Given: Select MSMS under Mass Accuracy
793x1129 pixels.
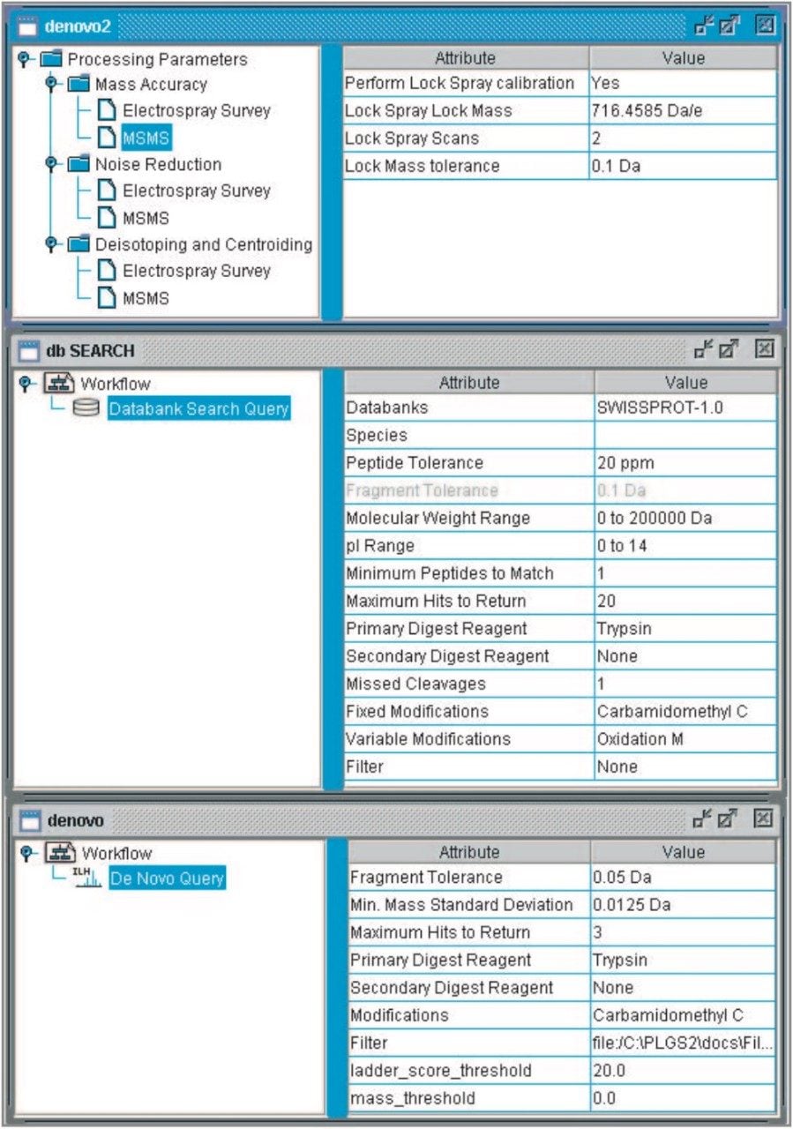Looking at the screenshot, I should [146, 138].
